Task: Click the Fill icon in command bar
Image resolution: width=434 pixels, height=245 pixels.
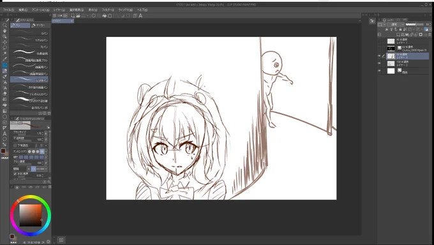Action: tap(104, 16)
